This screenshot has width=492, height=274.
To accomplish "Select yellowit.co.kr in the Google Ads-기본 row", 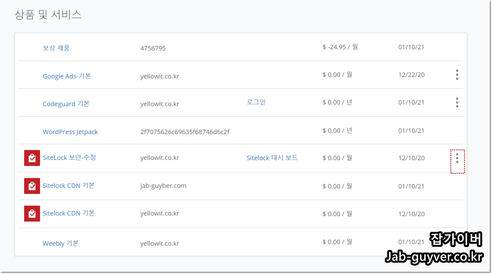I will pyautogui.click(x=160, y=76).
